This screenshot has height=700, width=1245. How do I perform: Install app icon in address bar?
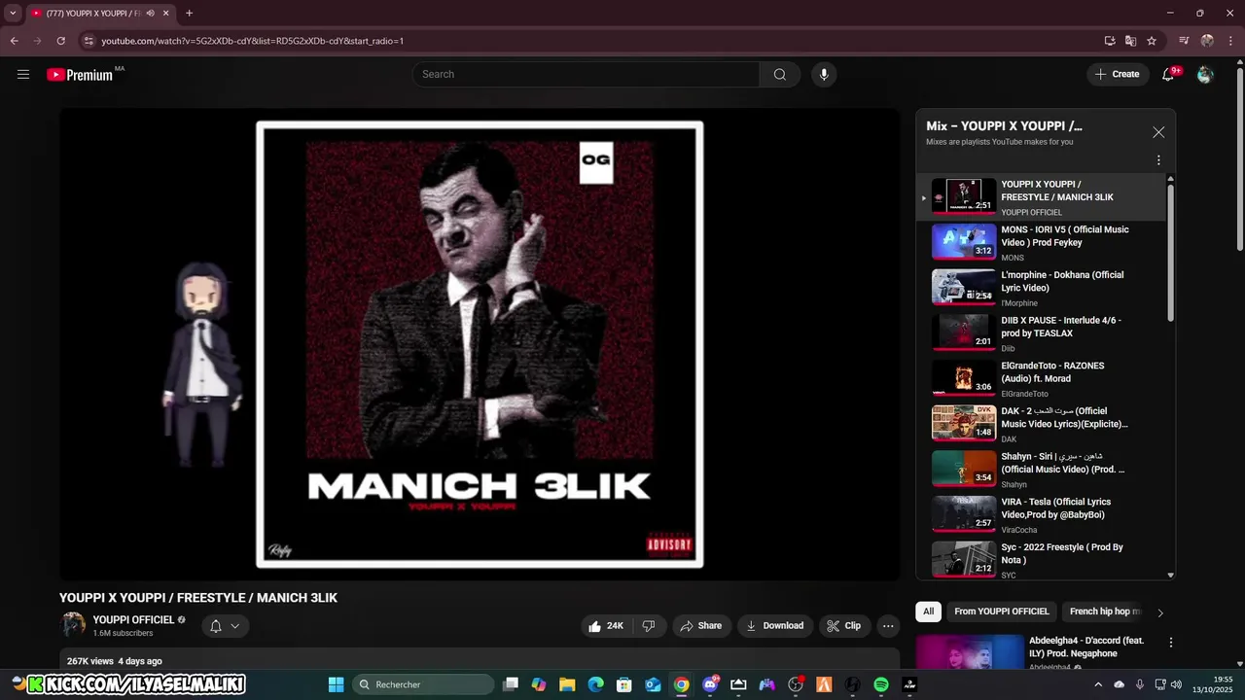click(x=1110, y=41)
